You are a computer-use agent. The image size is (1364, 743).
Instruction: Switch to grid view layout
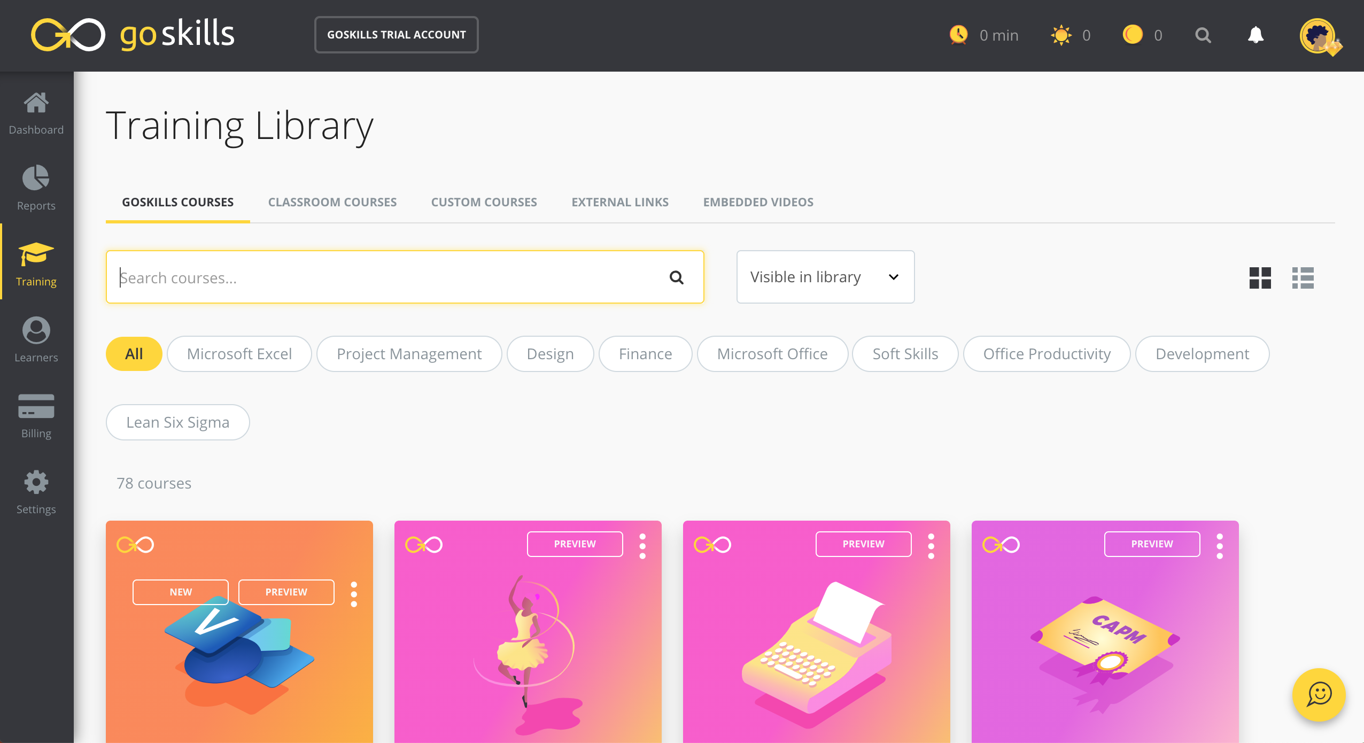point(1260,278)
